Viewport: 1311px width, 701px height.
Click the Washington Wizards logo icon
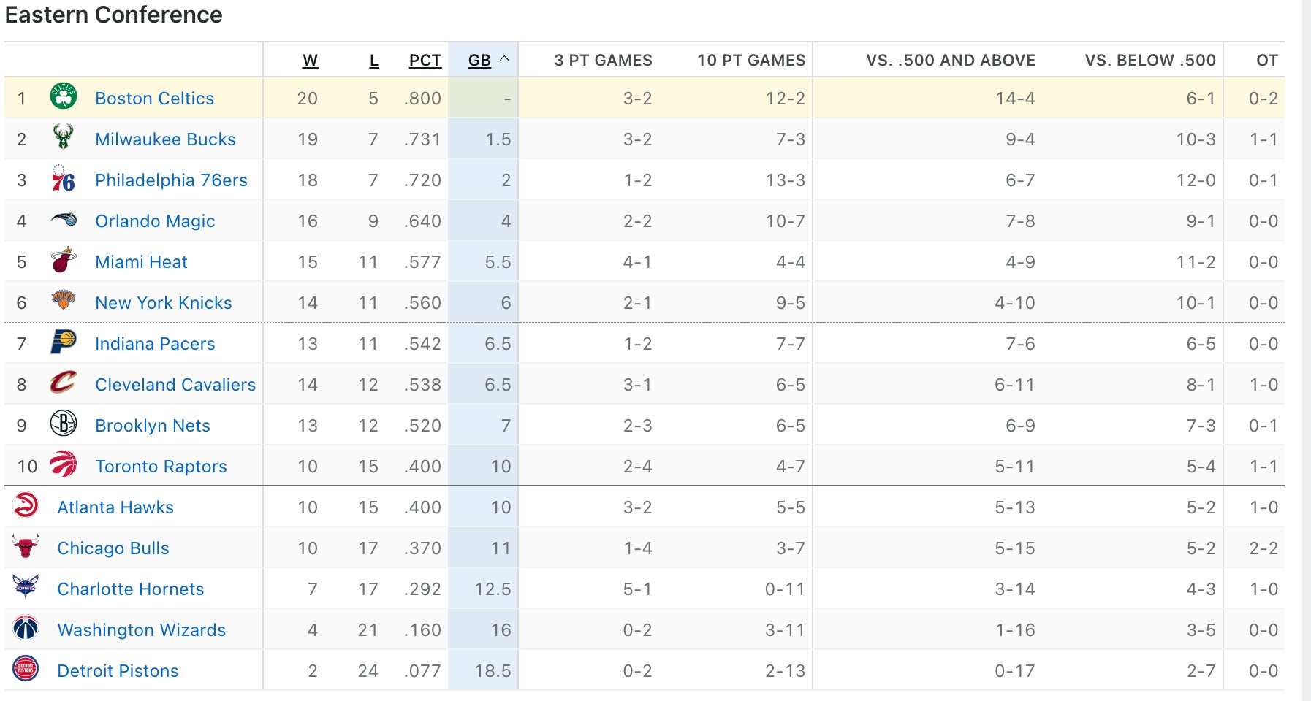(x=26, y=629)
